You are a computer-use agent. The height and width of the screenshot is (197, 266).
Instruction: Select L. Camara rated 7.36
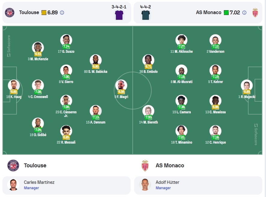tap(181, 104)
